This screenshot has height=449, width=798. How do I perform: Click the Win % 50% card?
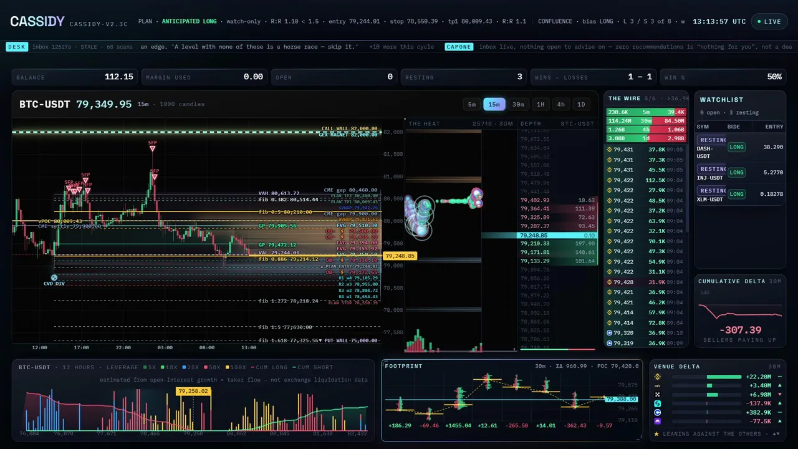pyautogui.click(x=723, y=77)
